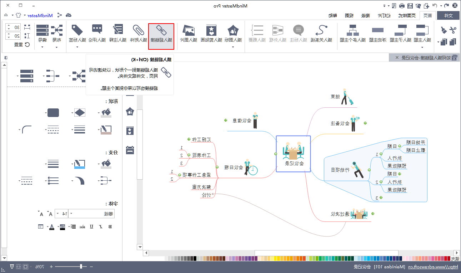This screenshot has height=273, width=461.
Task: Close the 会议记录 document tab
Action: pyautogui.click(x=397, y=58)
